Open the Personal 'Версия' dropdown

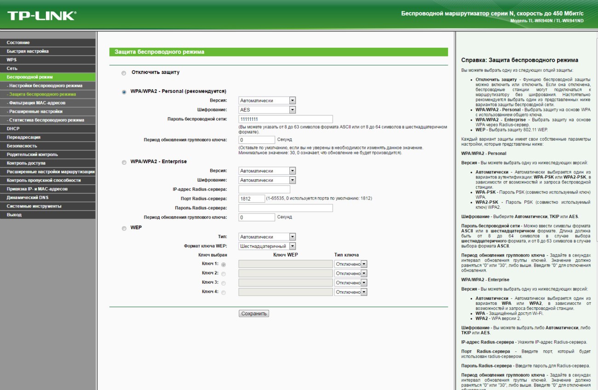coord(267,101)
